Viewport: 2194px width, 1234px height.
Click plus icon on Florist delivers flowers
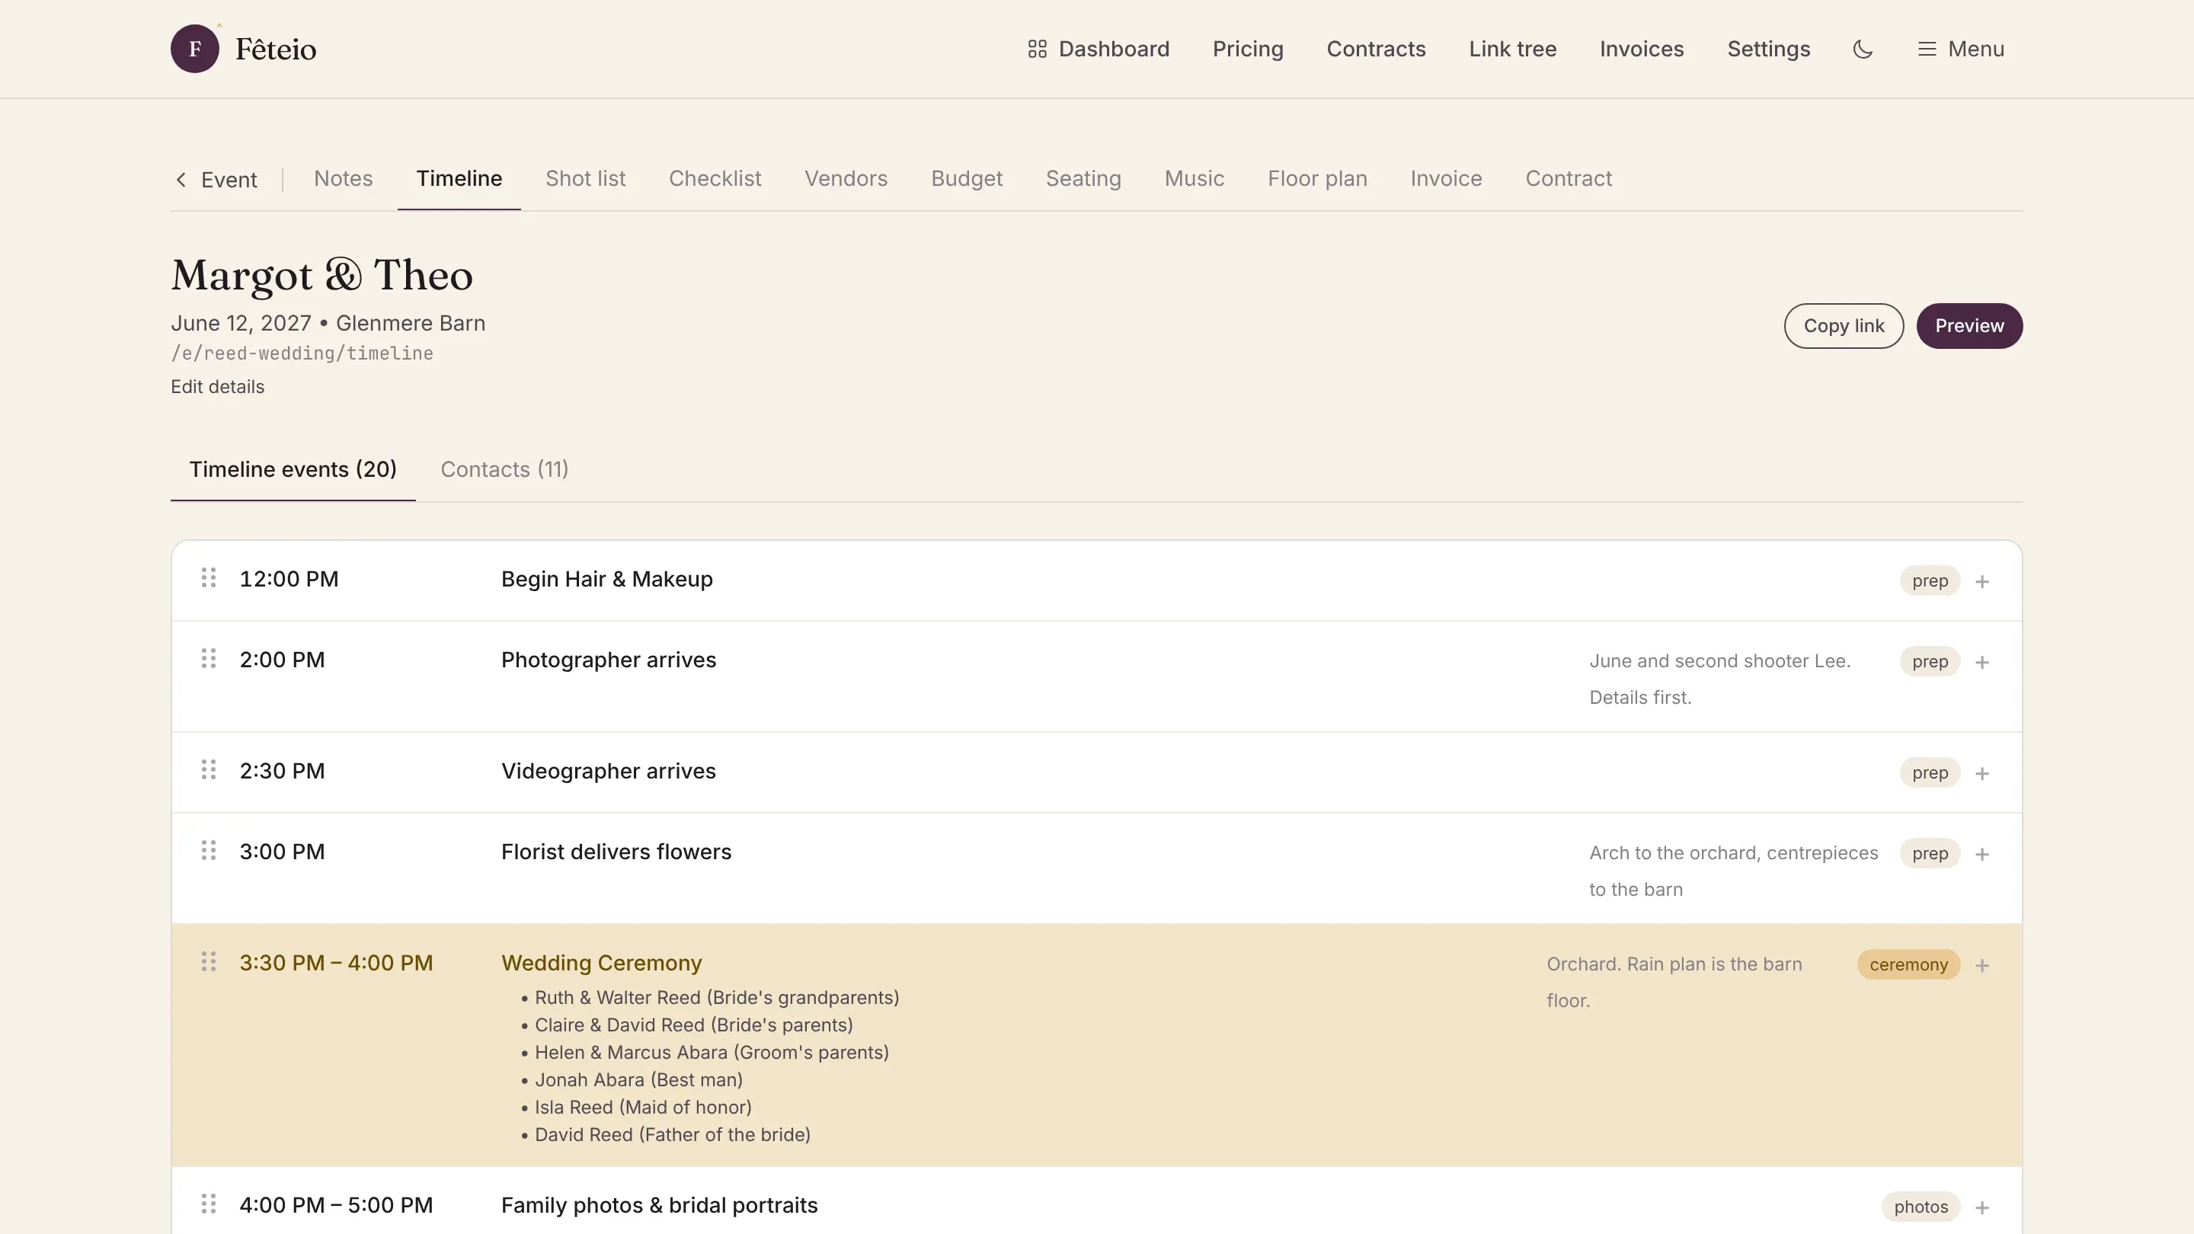click(x=1982, y=855)
